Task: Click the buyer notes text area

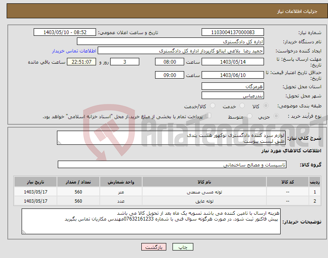Action: [151, 221]
